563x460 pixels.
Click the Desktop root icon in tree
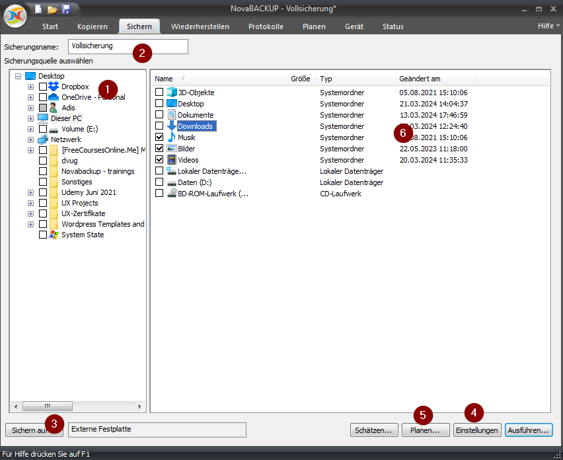[x=30, y=76]
